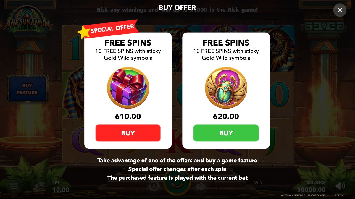Click the golden scarab beetle icon
This screenshot has width=355, height=199.
226,88
